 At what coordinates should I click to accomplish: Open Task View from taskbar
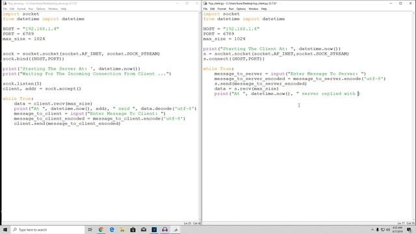90,229
